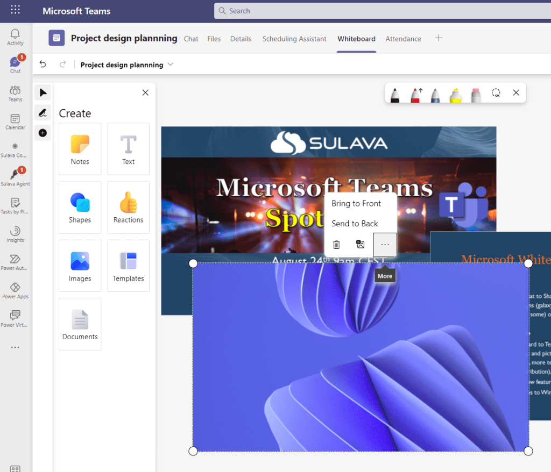This screenshot has width=551, height=472.
Task: Expand more apps in left sidebar
Action: 15,347
